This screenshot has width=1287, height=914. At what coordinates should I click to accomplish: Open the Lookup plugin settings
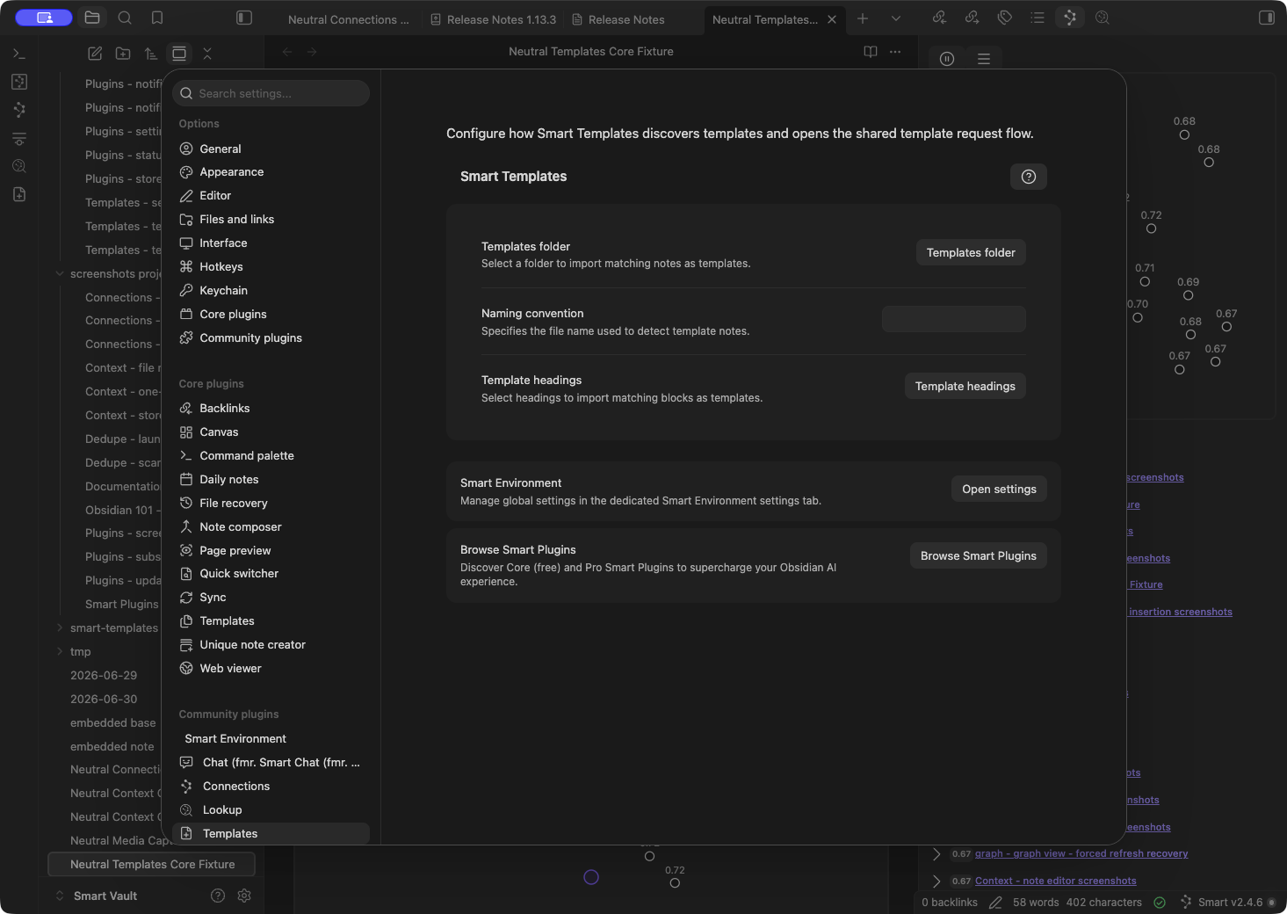coord(271,809)
